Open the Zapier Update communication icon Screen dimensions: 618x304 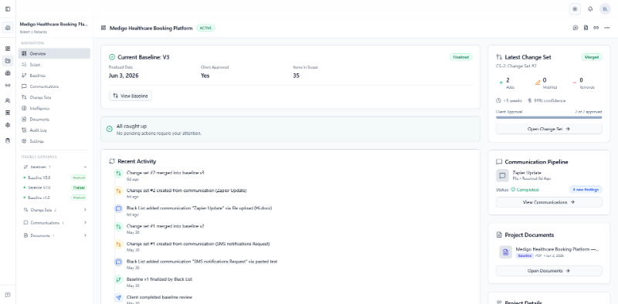click(x=502, y=176)
